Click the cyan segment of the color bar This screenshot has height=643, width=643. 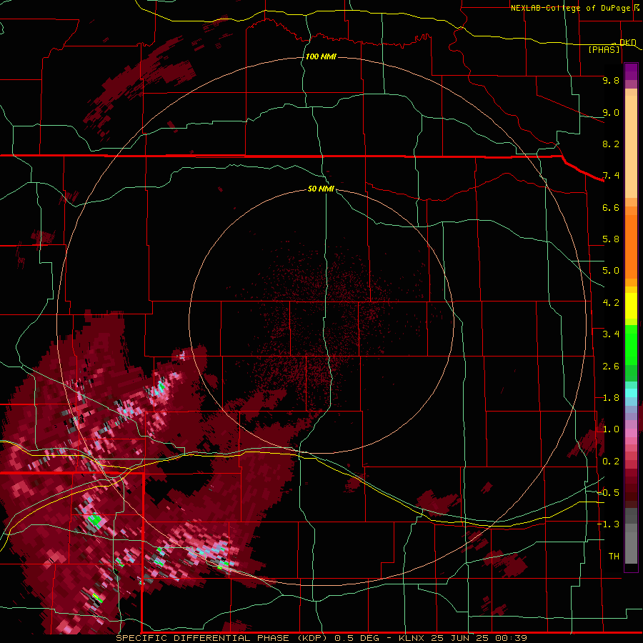tap(631, 393)
